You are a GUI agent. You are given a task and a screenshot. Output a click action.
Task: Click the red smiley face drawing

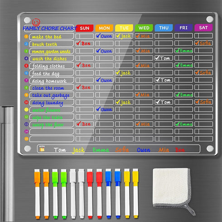(36, 22)
